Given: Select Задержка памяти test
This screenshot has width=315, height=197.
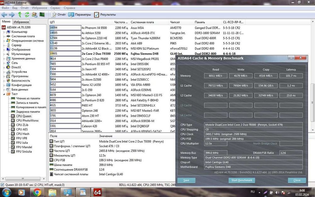Looking at the screenshot, I should (x=28, y=112).
